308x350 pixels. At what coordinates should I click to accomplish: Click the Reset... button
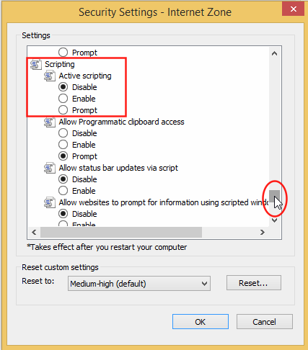pyautogui.click(x=254, y=283)
